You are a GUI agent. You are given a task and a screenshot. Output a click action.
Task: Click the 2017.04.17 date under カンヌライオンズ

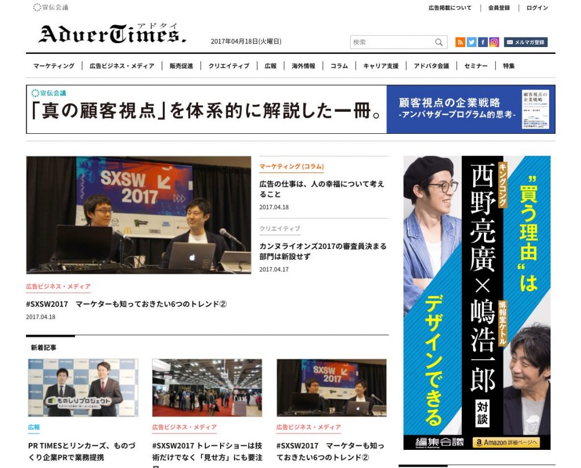pyautogui.click(x=274, y=269)
